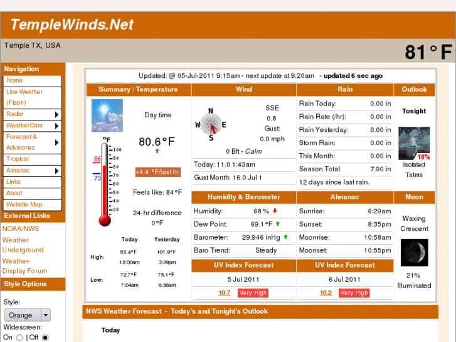Open the Almanac navigation item
This screenshot has height=342, width=456.
(32, 171)
